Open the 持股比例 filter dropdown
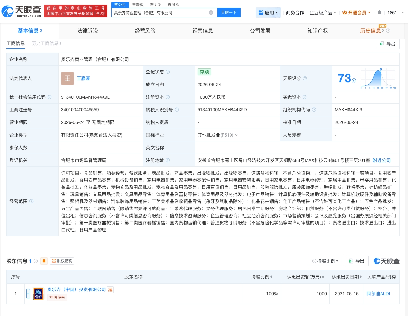This screenshot has width=408, height=316. (x=325, y=261)
